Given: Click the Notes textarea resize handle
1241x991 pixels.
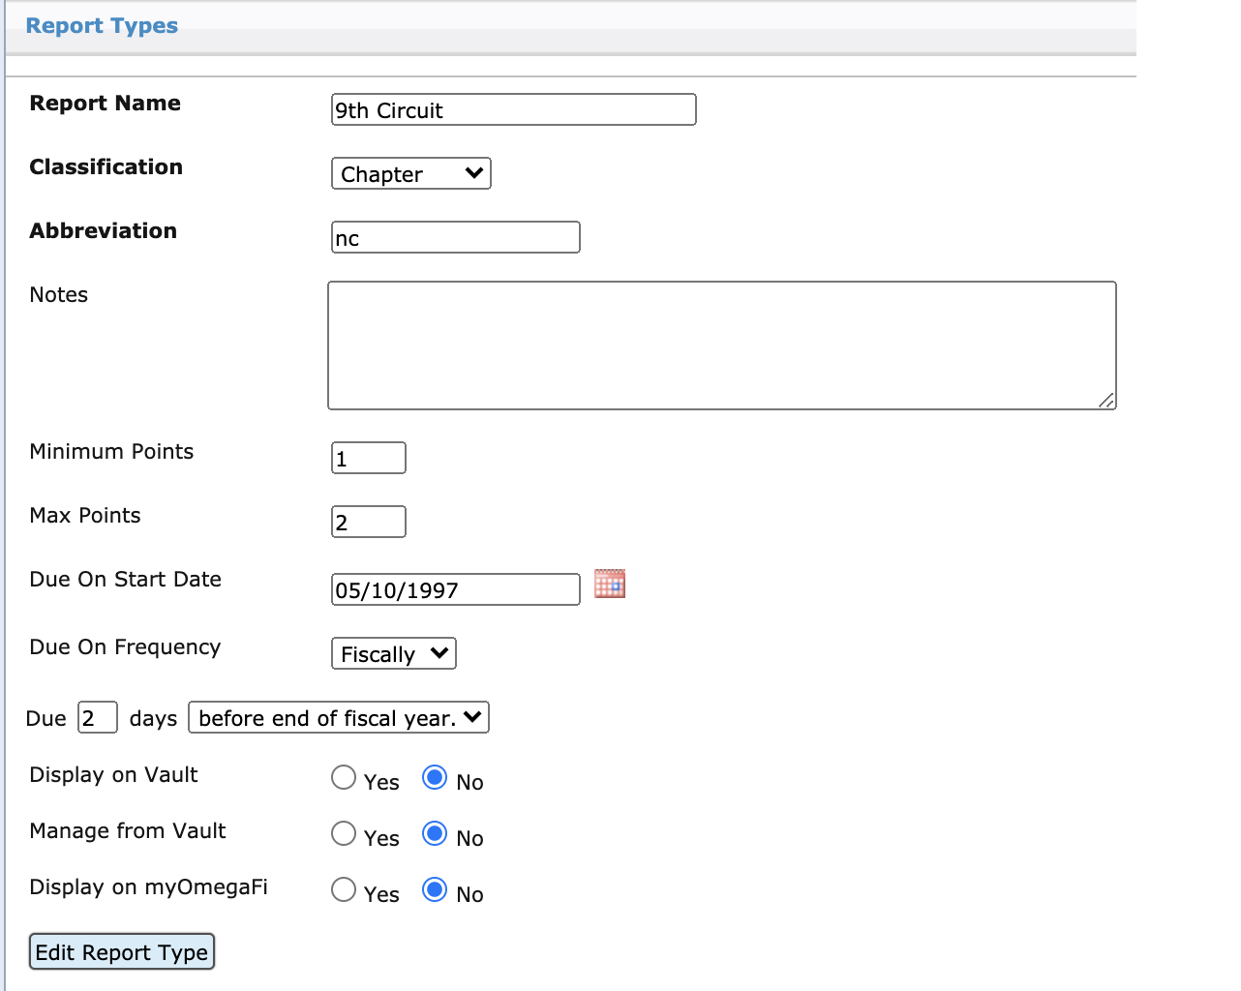Looking at the screenshot, I should click(x=1106, y=400).
